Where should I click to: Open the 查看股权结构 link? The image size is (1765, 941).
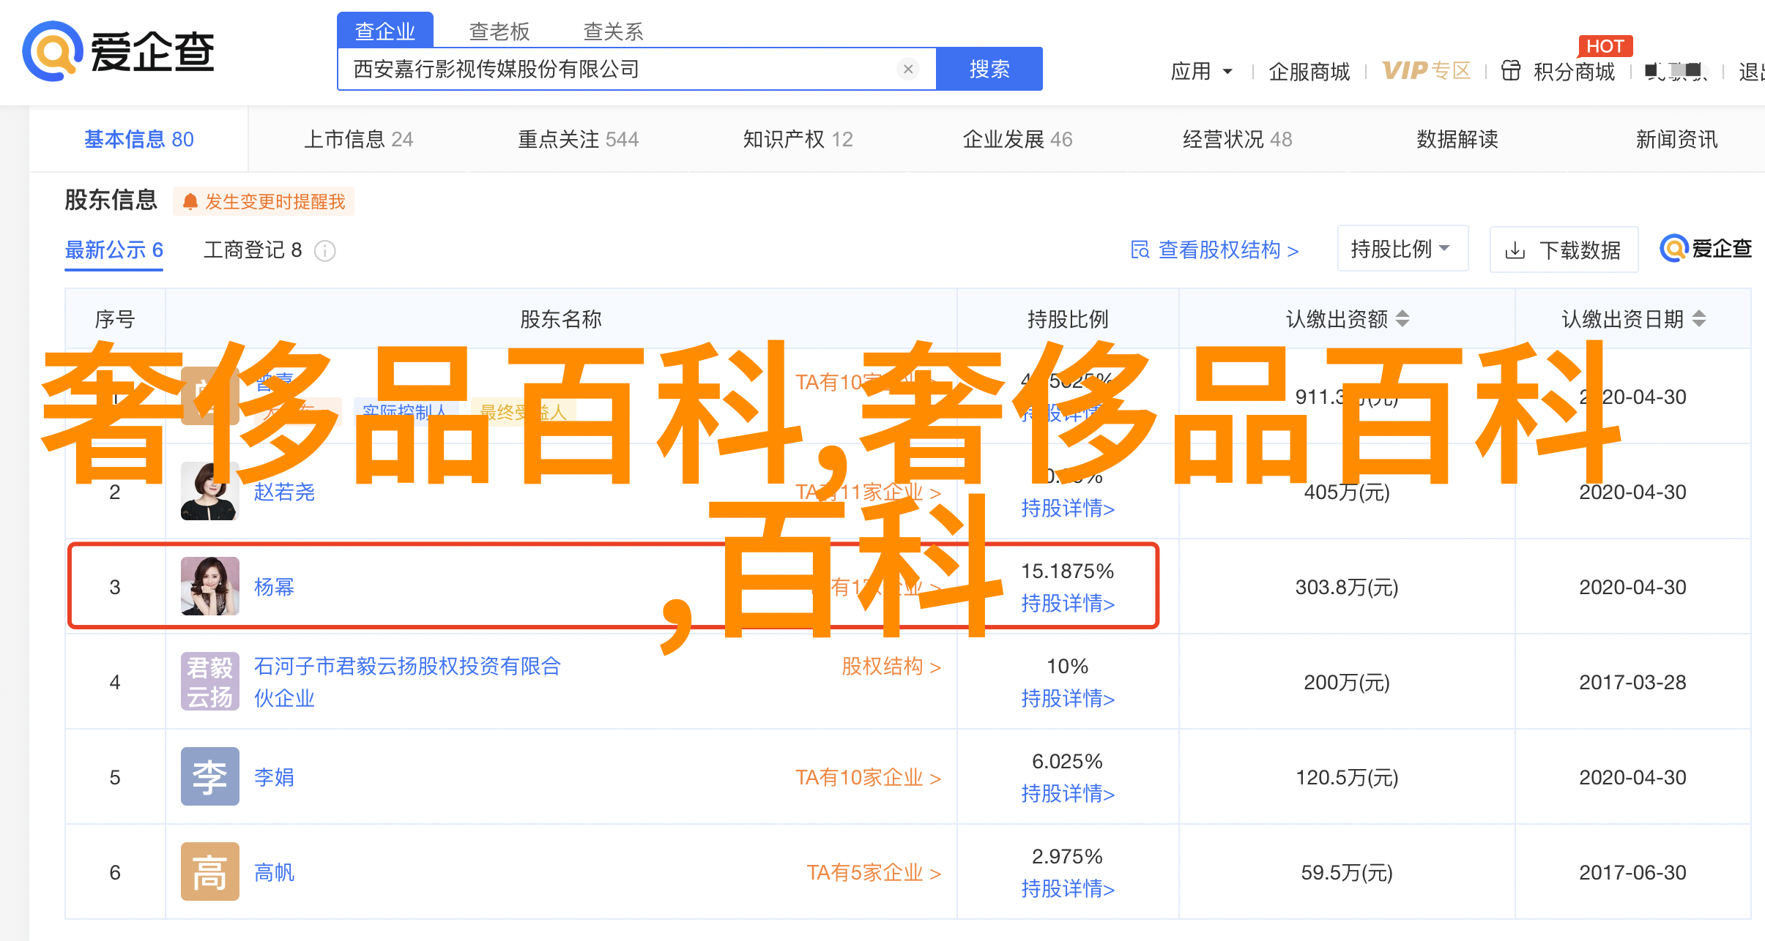[x=1215, y=250]
